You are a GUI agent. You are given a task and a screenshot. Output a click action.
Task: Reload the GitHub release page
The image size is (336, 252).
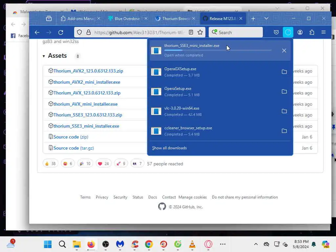point(61,32)
